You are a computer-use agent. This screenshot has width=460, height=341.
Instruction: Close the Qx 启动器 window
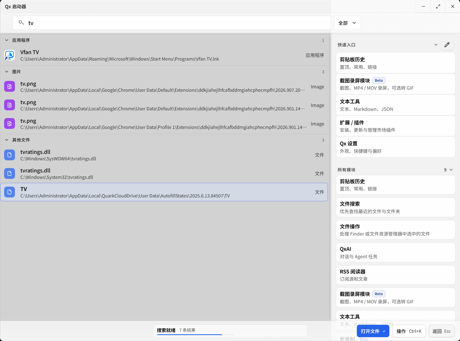click(453, 6)
